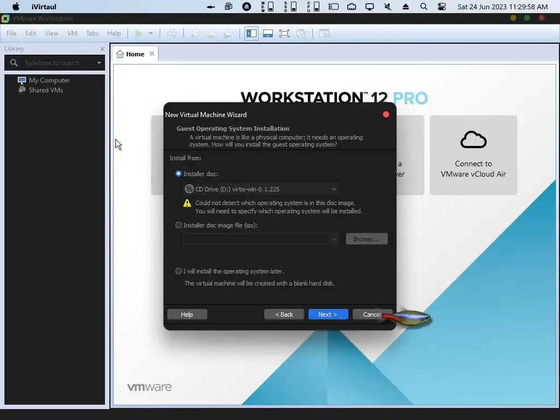The height and width of the screenshot is (420, 560).
Task: Open the Library search filter dropdown
Action: point(99,63)
